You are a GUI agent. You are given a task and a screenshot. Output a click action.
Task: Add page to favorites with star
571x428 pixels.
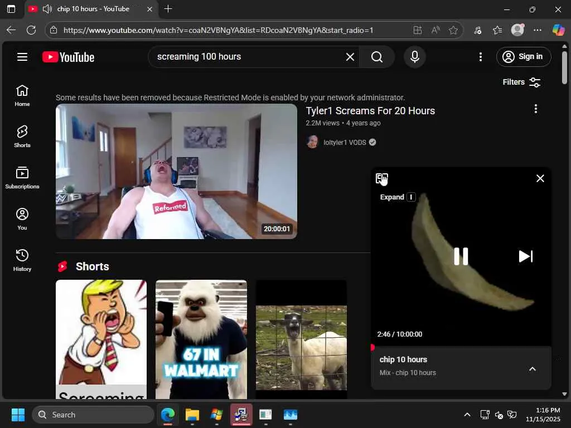(x=453, y=30)
